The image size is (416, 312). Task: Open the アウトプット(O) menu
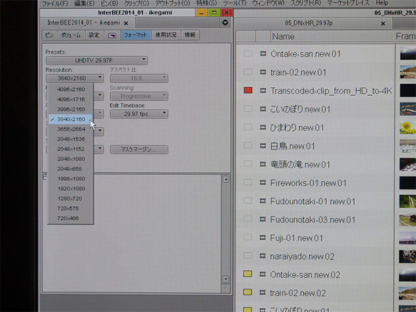172,3
